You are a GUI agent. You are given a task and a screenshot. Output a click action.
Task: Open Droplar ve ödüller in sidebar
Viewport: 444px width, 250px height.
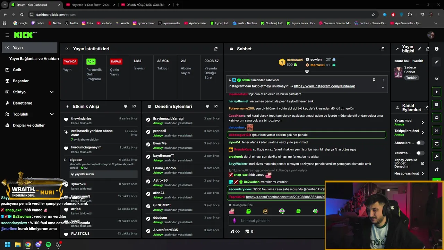coord(29,125)
